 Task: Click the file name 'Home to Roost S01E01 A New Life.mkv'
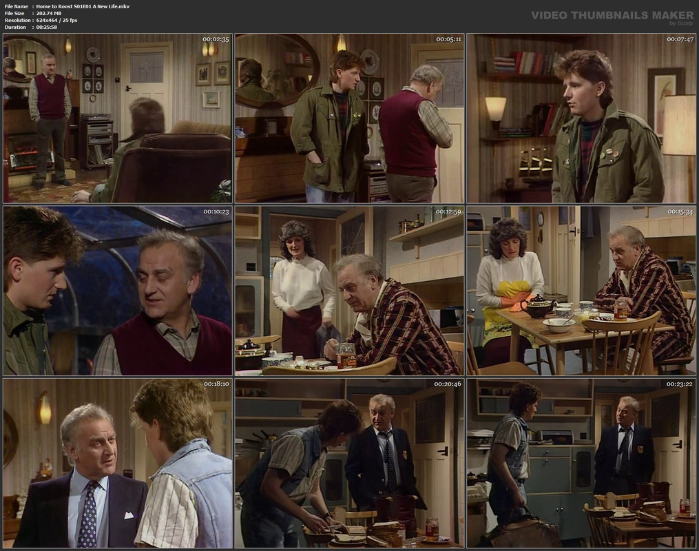[x=83, y=7]
